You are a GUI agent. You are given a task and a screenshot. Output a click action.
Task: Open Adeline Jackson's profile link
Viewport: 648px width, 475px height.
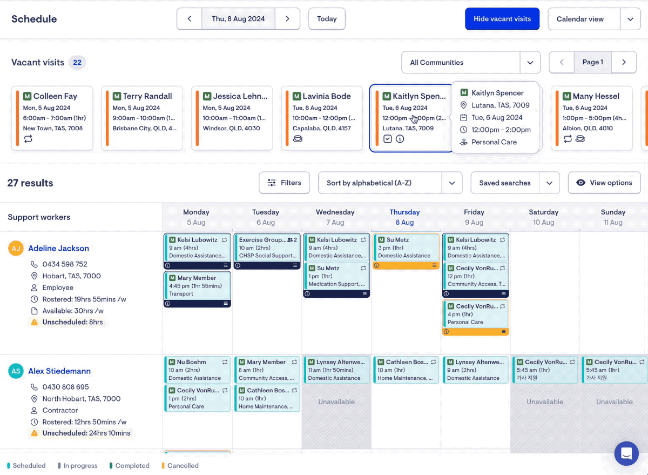click(x=58, y=249)
